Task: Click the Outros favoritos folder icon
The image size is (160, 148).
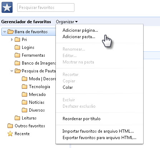Action: click(x=10, y=126)
